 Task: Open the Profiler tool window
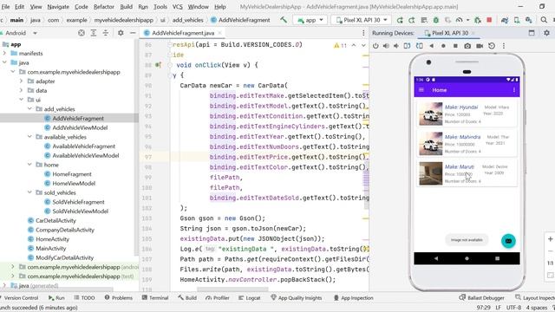pos(218,298)
